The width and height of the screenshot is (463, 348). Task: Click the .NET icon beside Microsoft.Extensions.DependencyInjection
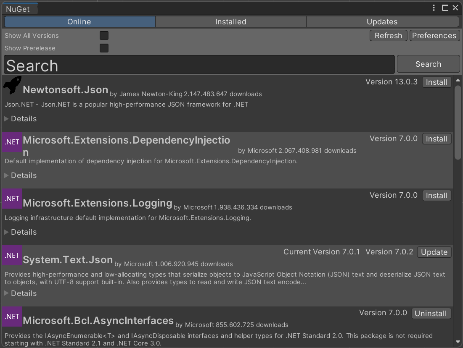tap(12, 142)
